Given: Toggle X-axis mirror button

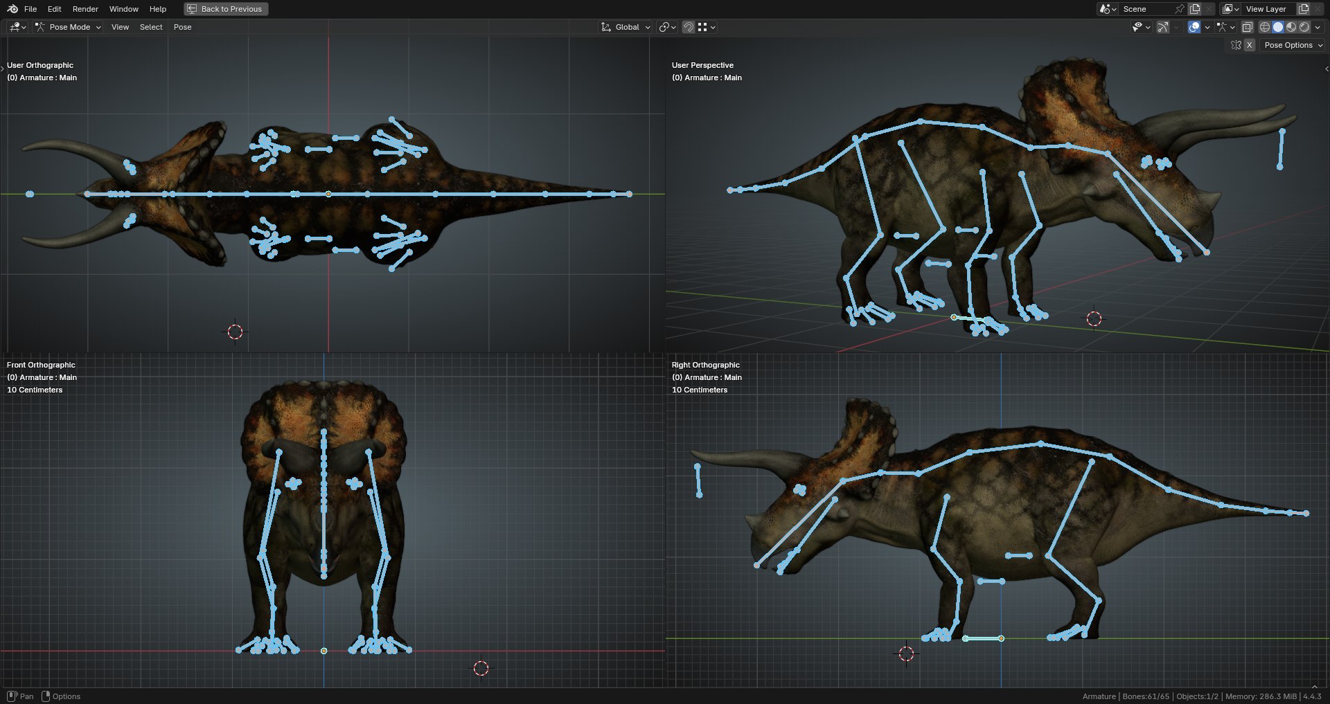Looking at the screenshot, I should (x=1250, y=45).
